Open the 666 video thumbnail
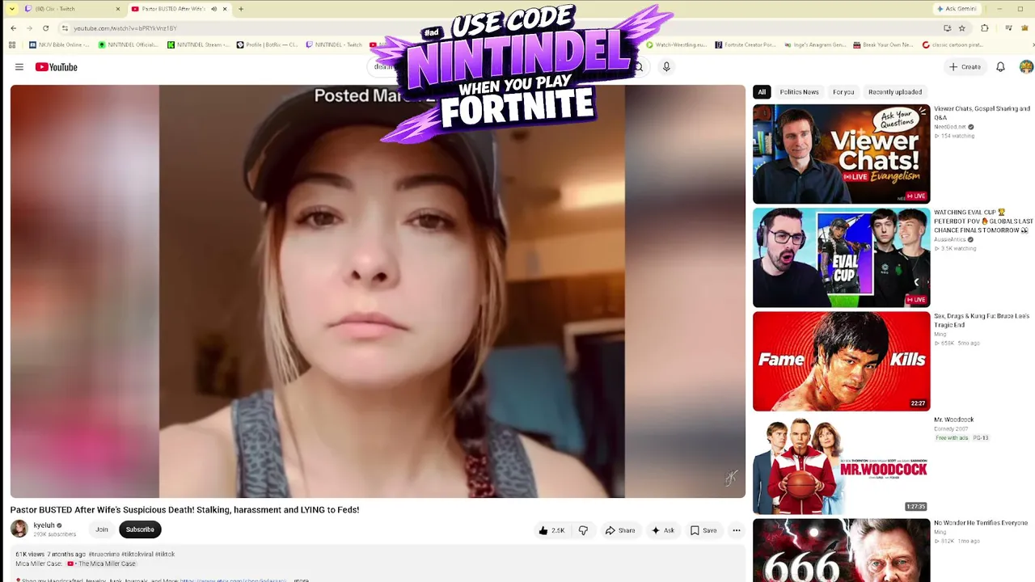1035x582 pixels. 841,550
